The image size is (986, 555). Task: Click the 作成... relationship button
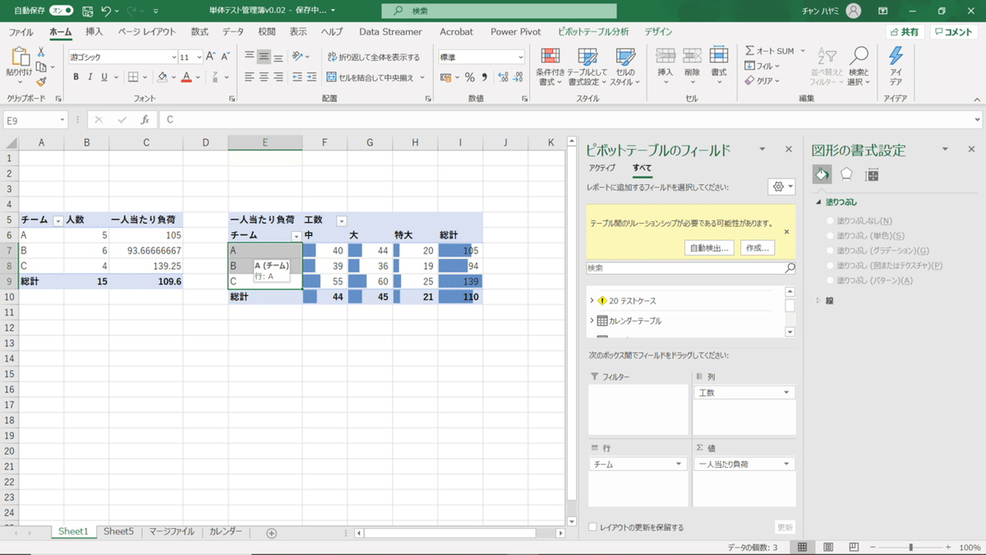tap(758, 247)
